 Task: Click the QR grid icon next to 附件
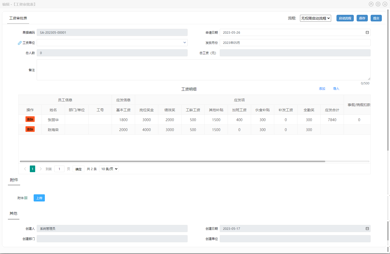pyautogui.click(x=26, y=198)
